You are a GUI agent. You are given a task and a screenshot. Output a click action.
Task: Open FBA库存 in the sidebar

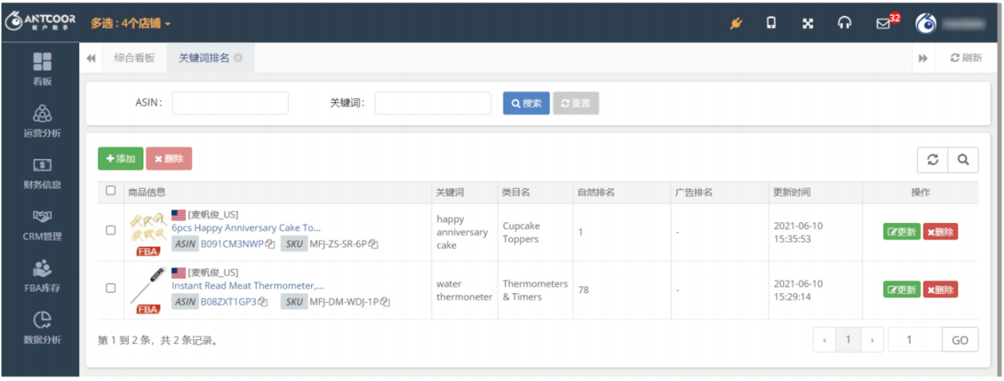point(42,269)
